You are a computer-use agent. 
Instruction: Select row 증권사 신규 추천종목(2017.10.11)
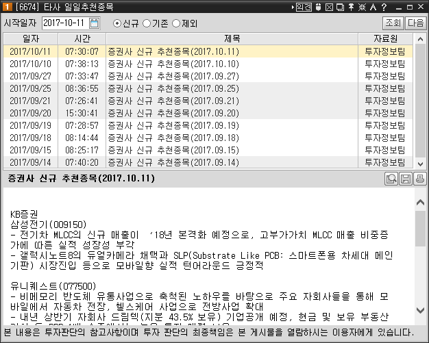click(208, 51)
